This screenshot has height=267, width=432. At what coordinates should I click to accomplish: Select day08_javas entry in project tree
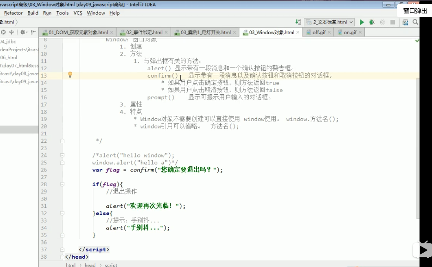pyautogui.click(x=19, y=73)
